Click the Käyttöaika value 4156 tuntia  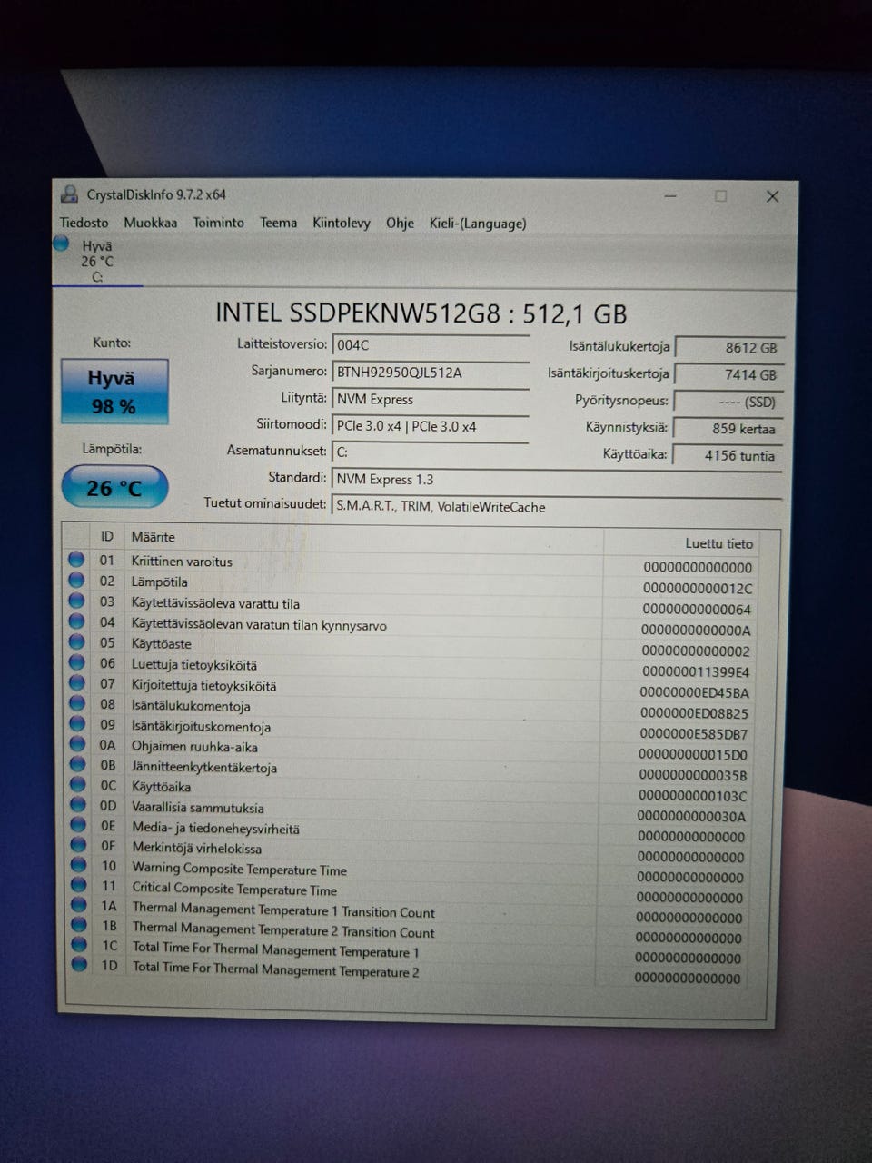[x=728, y=456]
